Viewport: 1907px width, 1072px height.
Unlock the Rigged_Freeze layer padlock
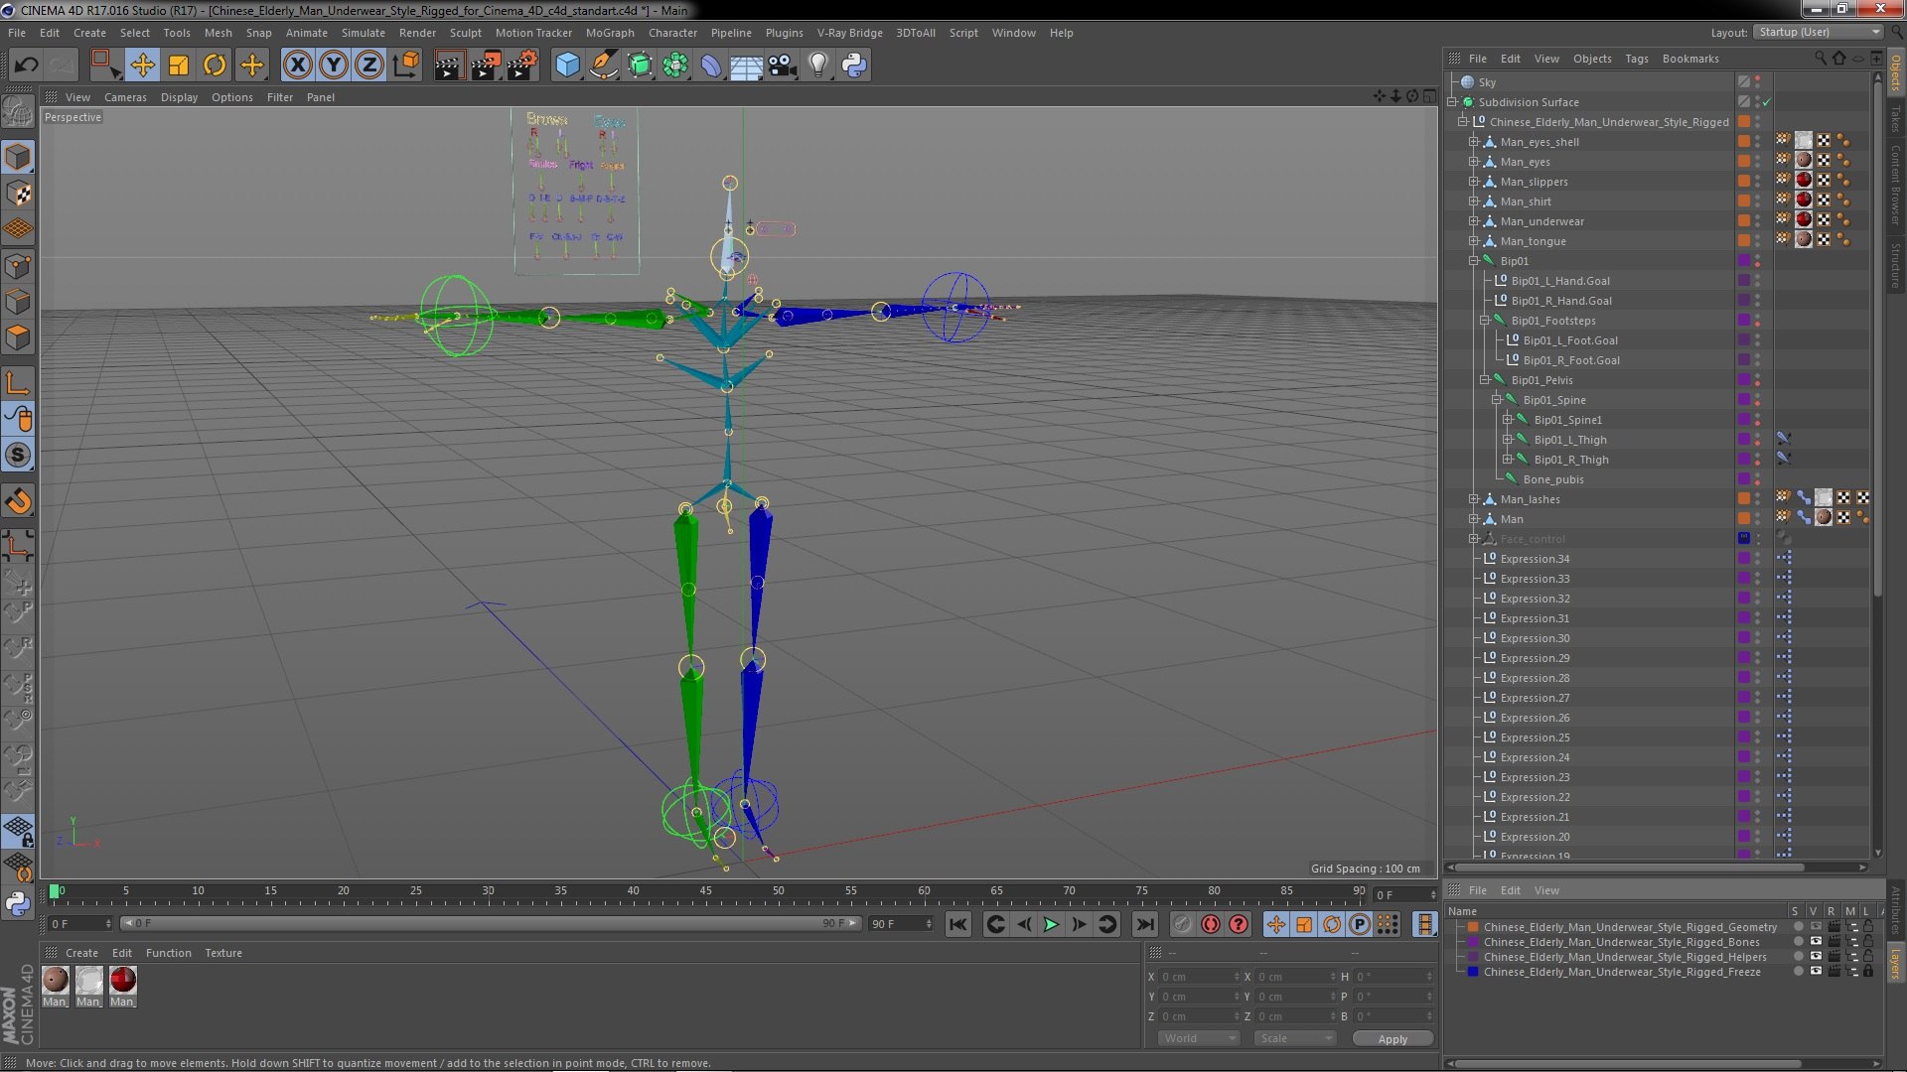tap(1868, 972)
